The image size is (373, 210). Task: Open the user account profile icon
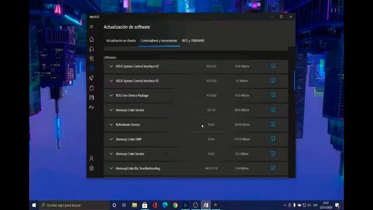tap(92, 158)
